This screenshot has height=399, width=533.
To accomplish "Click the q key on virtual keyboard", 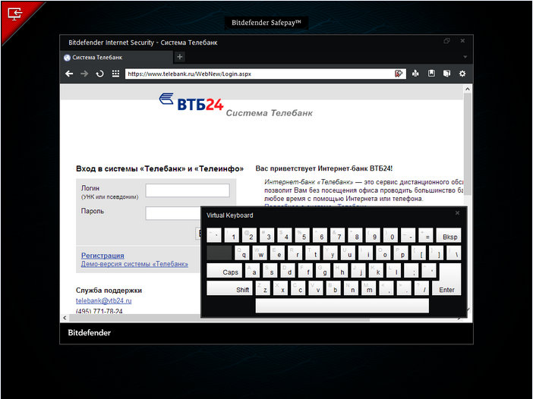I will click(242, 253).
